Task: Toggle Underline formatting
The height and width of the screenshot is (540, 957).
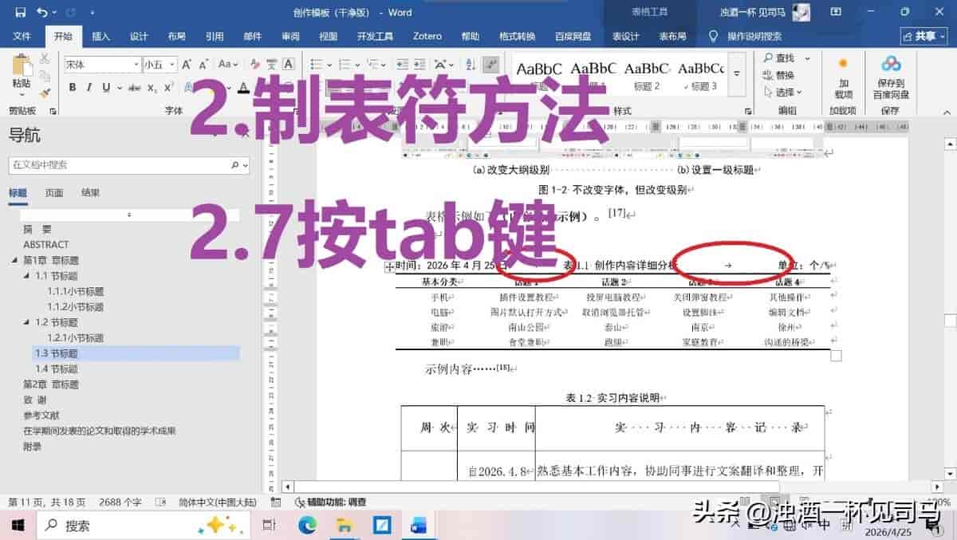Action: pos(106,88)
